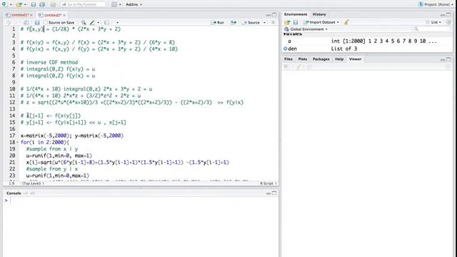Open the Help tab
This screenshot has height=257, width=457.
tap(339, 59)
